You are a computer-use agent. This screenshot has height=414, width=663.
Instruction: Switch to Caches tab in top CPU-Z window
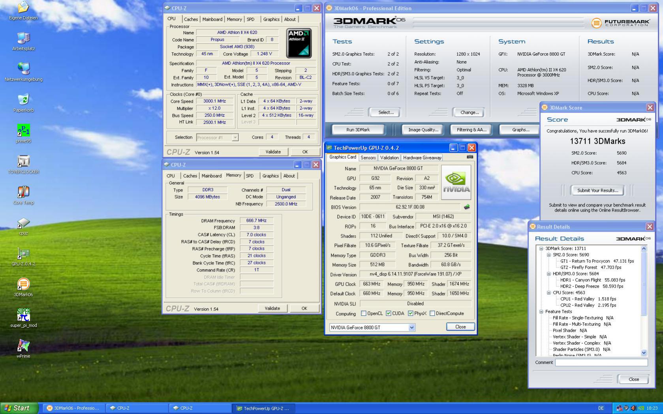click(x=191, y=19)
